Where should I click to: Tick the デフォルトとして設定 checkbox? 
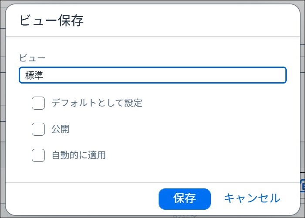[x=38, y=103]
